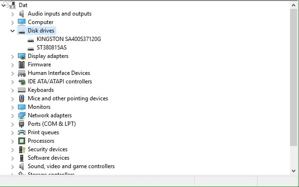Select the Monitors category label
The height and width of the screenshot is (187, 299).
pos(39,107)
